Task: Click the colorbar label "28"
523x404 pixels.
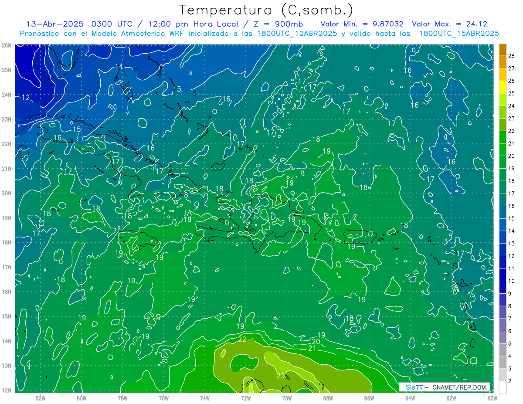Action: 512,55
